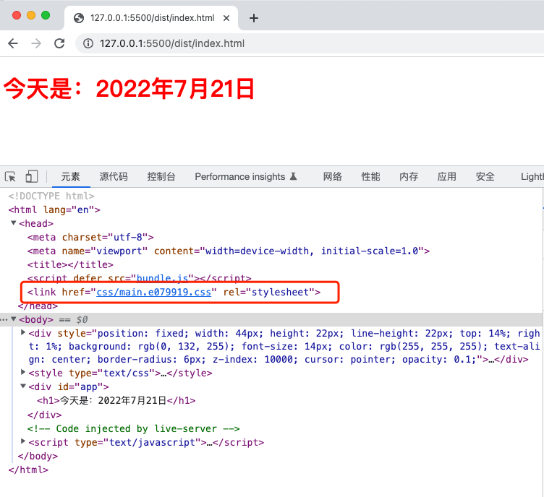544x497 pixels.
Task: Open the 应用 tab
Action: tap(446, 177)
